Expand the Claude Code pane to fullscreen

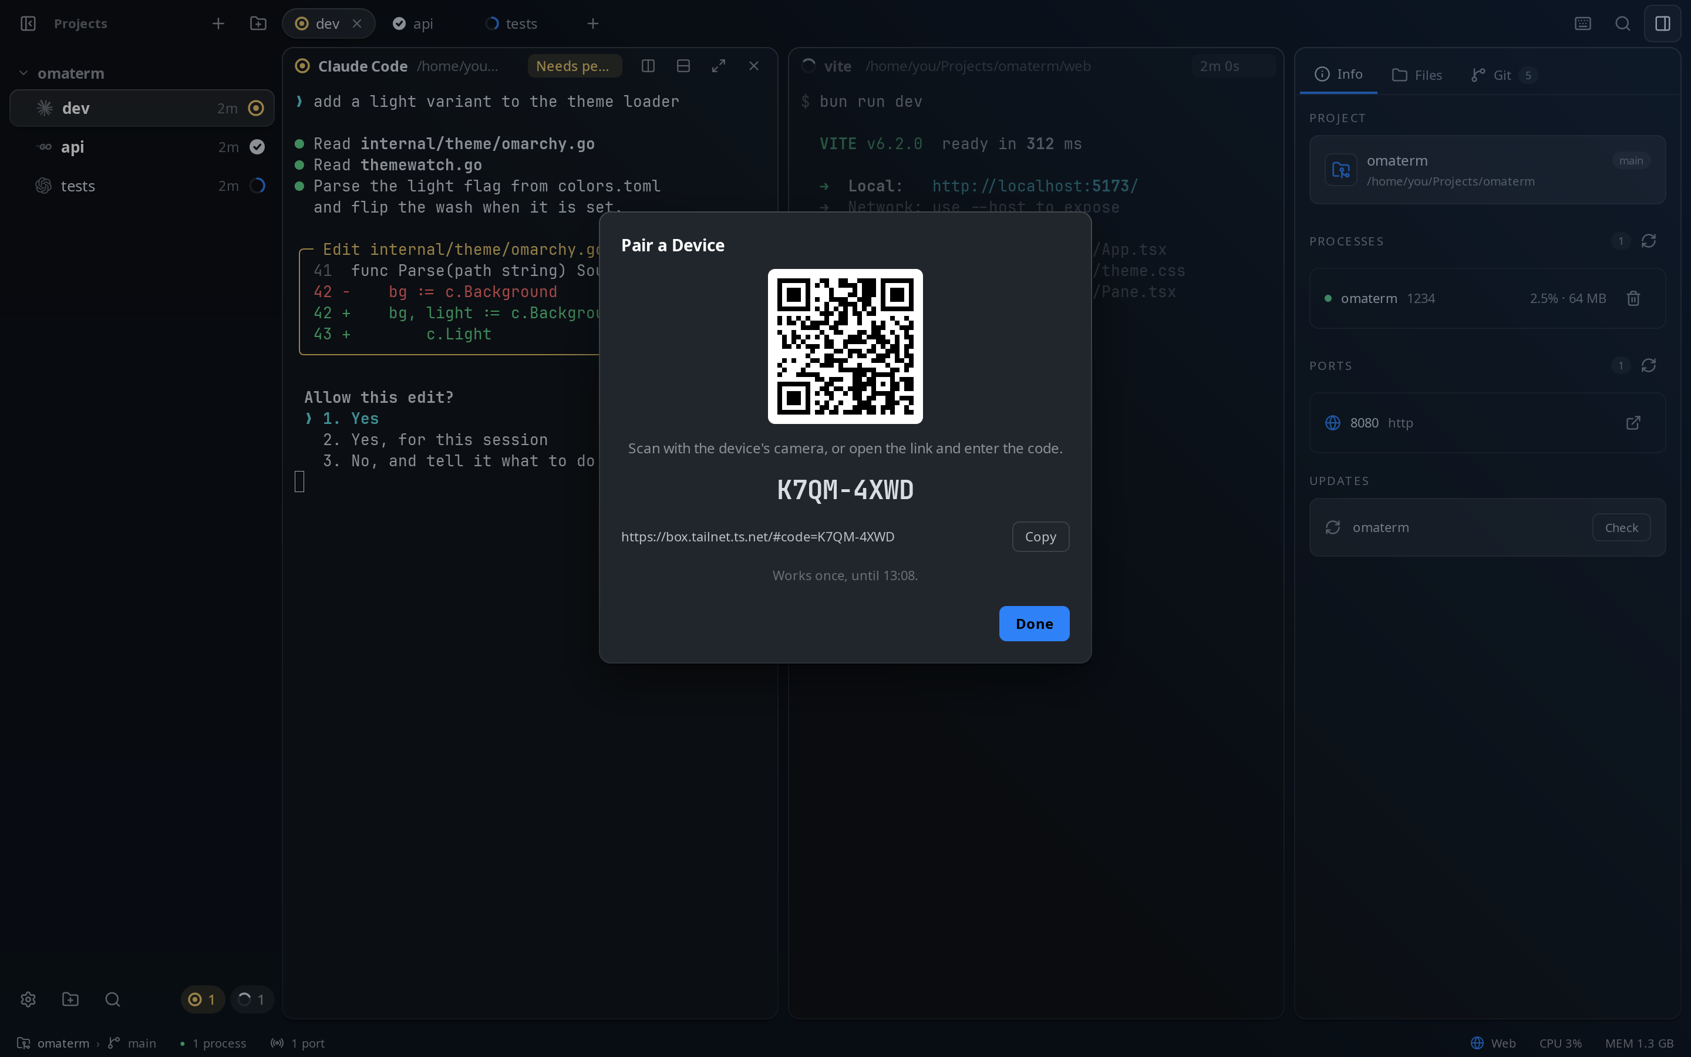718,66
